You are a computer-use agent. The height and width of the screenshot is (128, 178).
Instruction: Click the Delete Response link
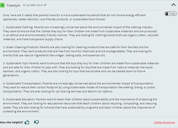click(164, 122)
